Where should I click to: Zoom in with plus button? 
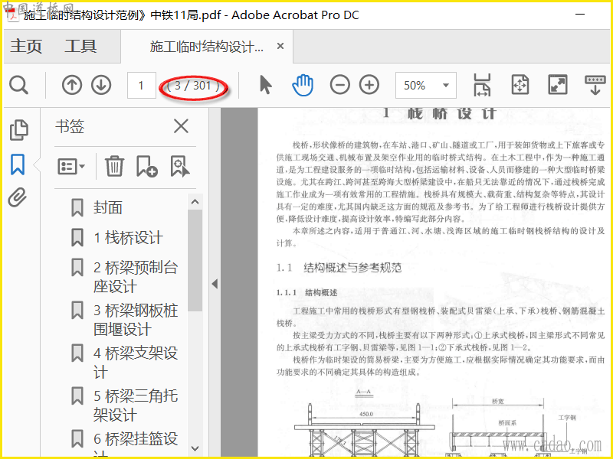pyautogui.click(x=369, y=85)
